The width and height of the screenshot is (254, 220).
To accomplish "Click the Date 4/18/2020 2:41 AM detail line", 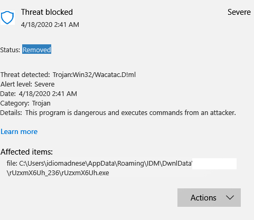I will point(39,94).
